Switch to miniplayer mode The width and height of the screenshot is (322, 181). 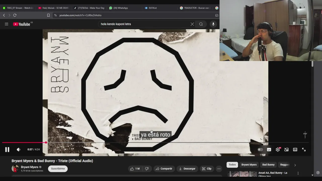286,150
